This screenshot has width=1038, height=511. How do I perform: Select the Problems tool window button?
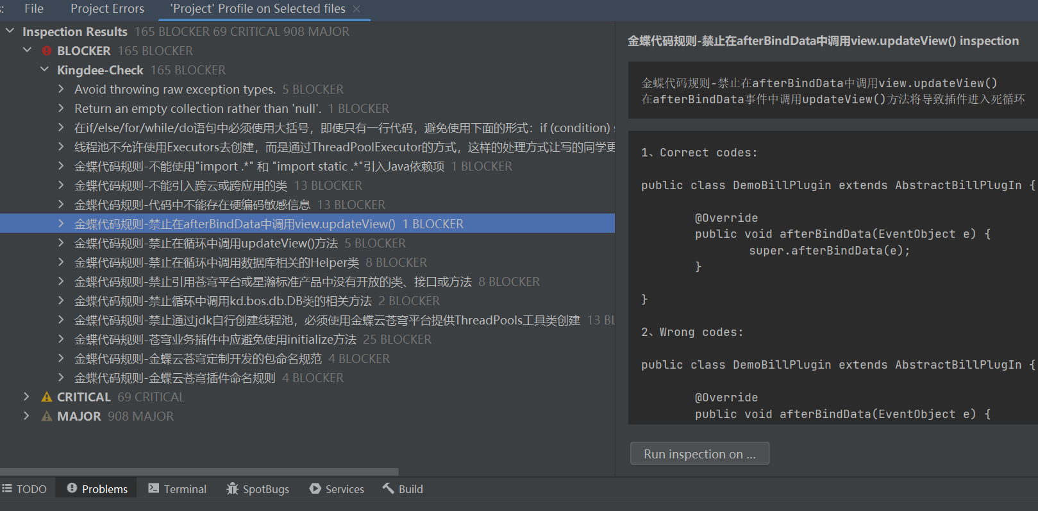point(97,489)
